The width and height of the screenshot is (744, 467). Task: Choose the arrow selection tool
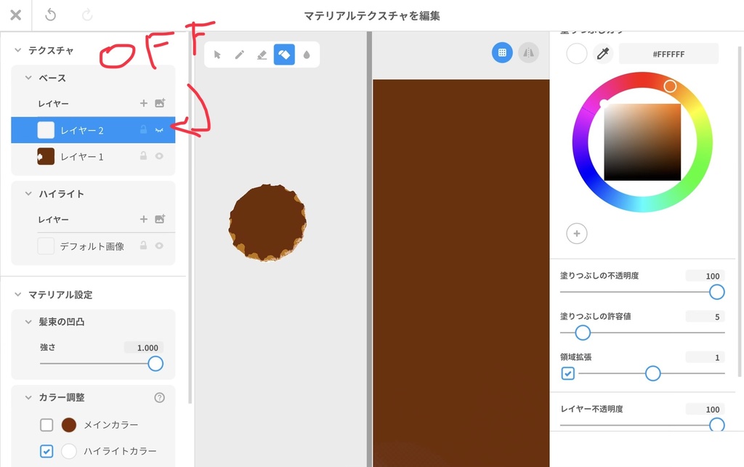pyautogui.click(x=217, y=54)
